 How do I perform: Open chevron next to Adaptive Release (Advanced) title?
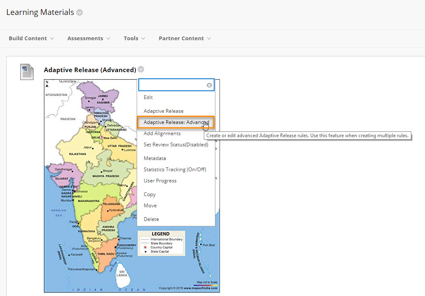point(141,70)
